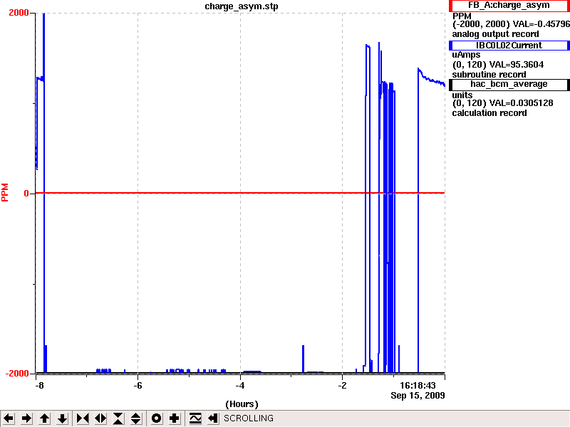
Task: Click the analog output record text
Action: [495, 34]
